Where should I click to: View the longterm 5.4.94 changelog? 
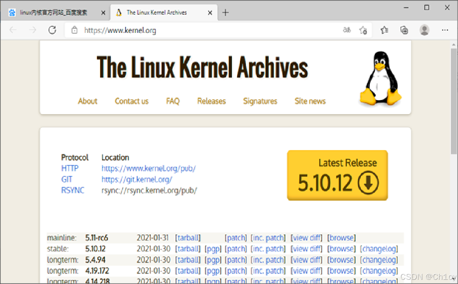click(379, 260)
